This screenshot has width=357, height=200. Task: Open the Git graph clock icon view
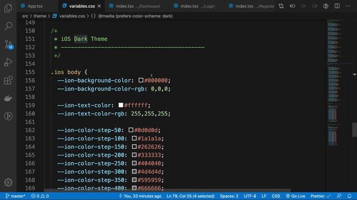pos(8,116)
